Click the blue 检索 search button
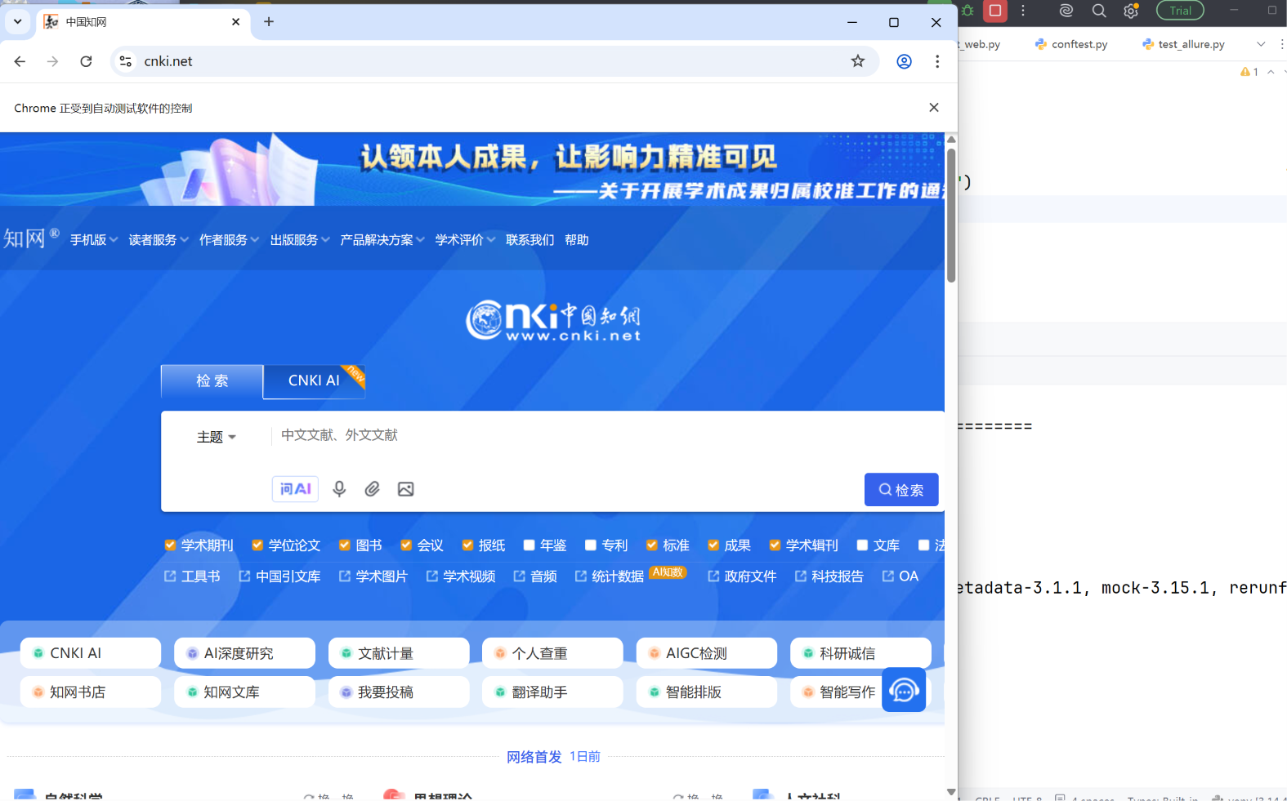This screenshot has width=1287, height=801. 901,490
